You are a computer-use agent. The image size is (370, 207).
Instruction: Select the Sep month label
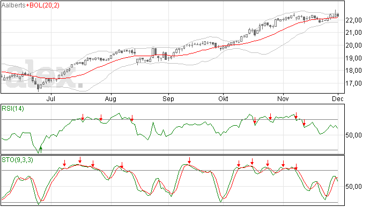168,99
